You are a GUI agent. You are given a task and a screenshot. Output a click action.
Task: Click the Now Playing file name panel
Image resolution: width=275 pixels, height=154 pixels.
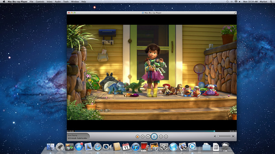point(78,137)
